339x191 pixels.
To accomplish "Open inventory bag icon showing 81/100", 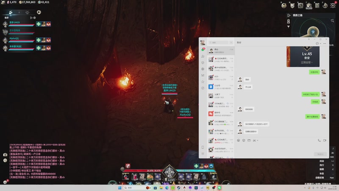I will (309, 6).
